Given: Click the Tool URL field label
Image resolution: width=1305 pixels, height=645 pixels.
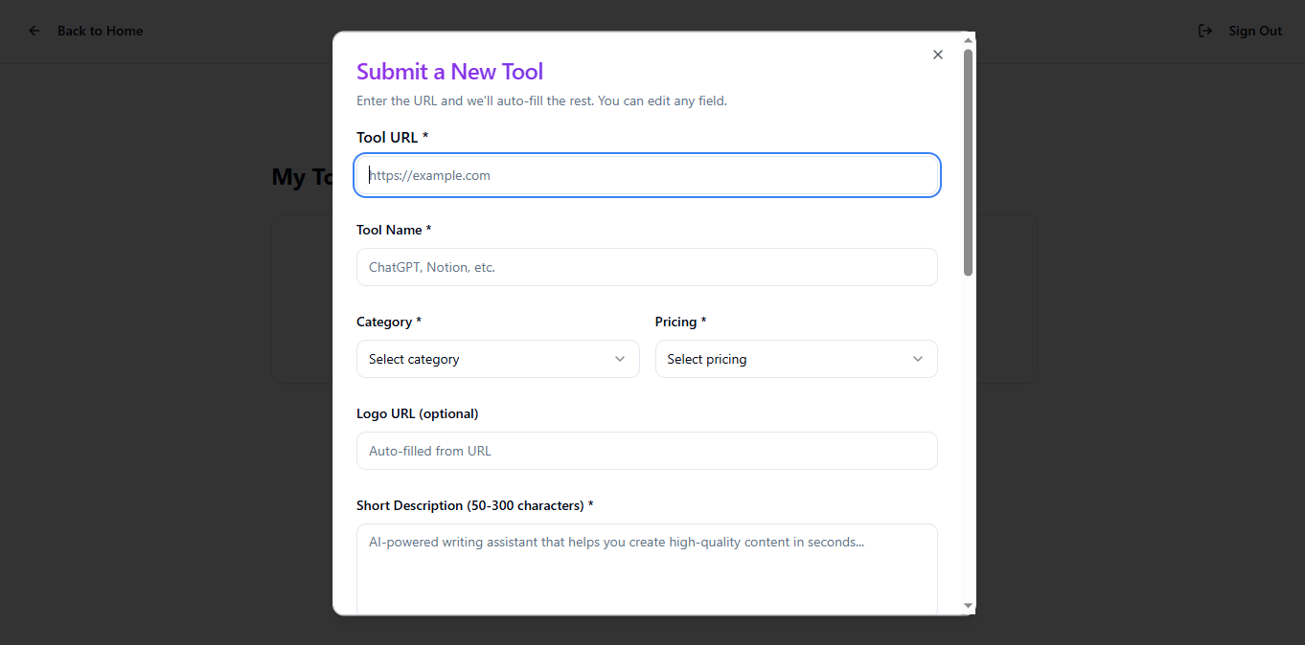Looking at the screenshot, I should pos(393,138).
